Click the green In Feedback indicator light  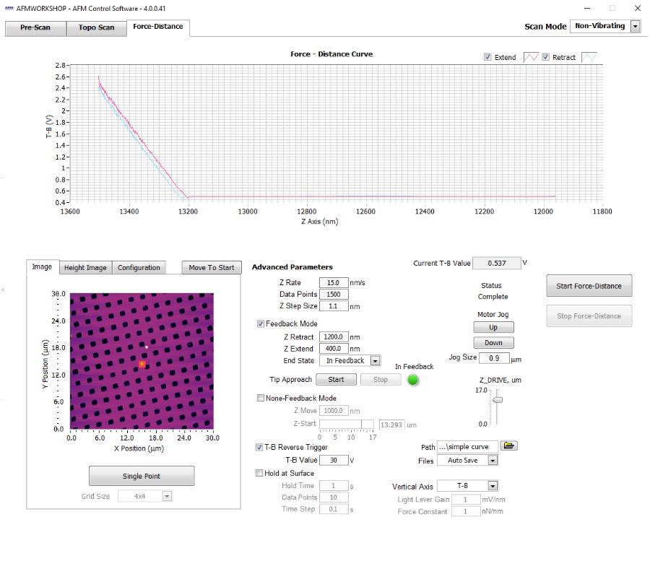(413, 380)
